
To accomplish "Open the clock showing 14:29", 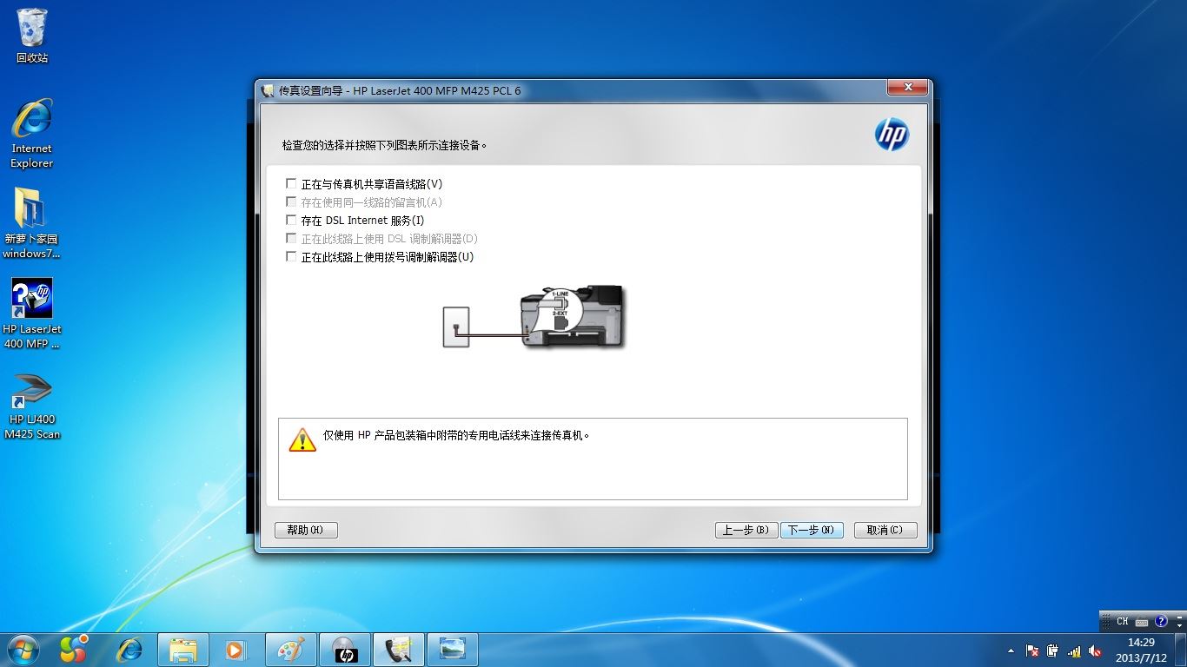I will point(1141,650).
